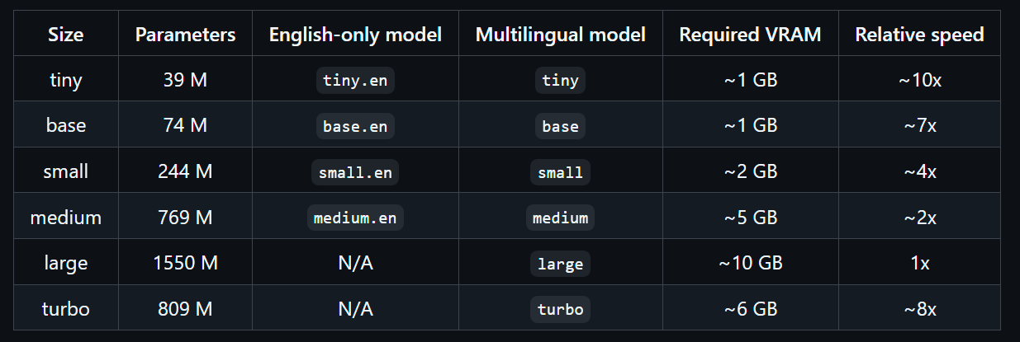This screenshot has width=1020, height=342.
Task: Click the 244 M parameters cell
Action: click(185, 172)
